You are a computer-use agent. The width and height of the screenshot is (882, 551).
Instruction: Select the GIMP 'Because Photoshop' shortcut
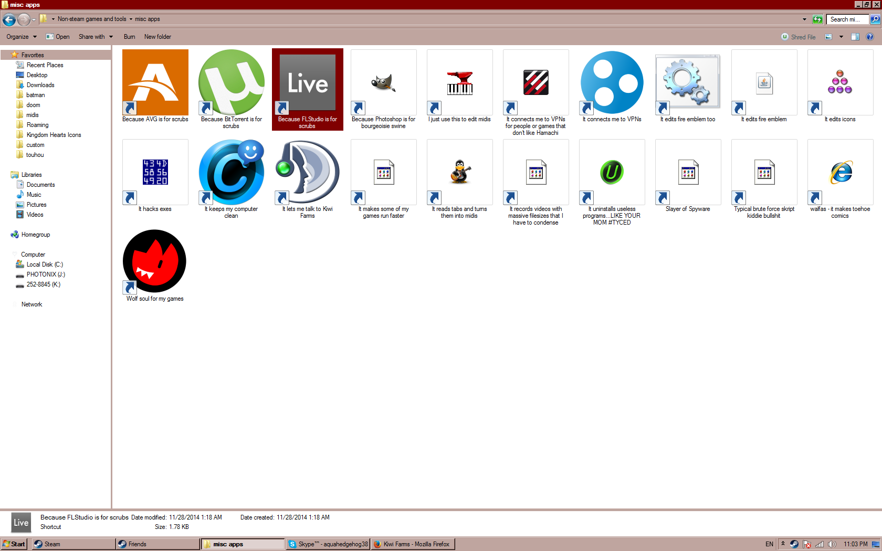(x=383, y=82)
